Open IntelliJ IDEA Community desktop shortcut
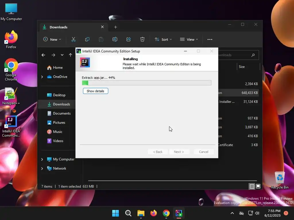The width and height of the screenshot is (294, 220). 11,126
